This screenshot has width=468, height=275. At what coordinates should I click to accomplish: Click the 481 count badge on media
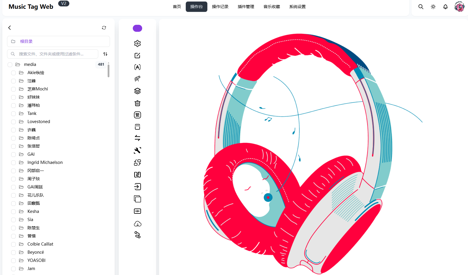(x=101, y=64)
